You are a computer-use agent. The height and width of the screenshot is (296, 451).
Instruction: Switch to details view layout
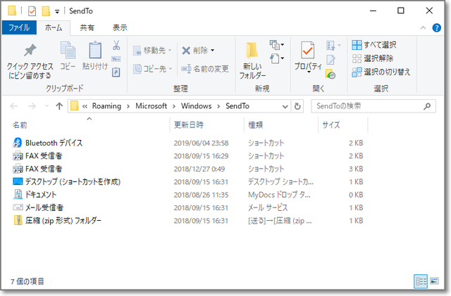point(421,281)
